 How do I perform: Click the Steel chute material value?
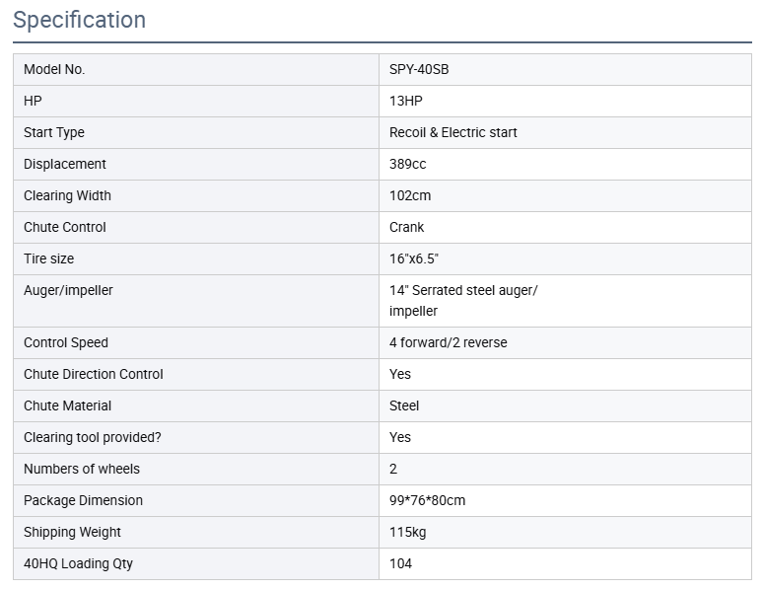[404, 405]
